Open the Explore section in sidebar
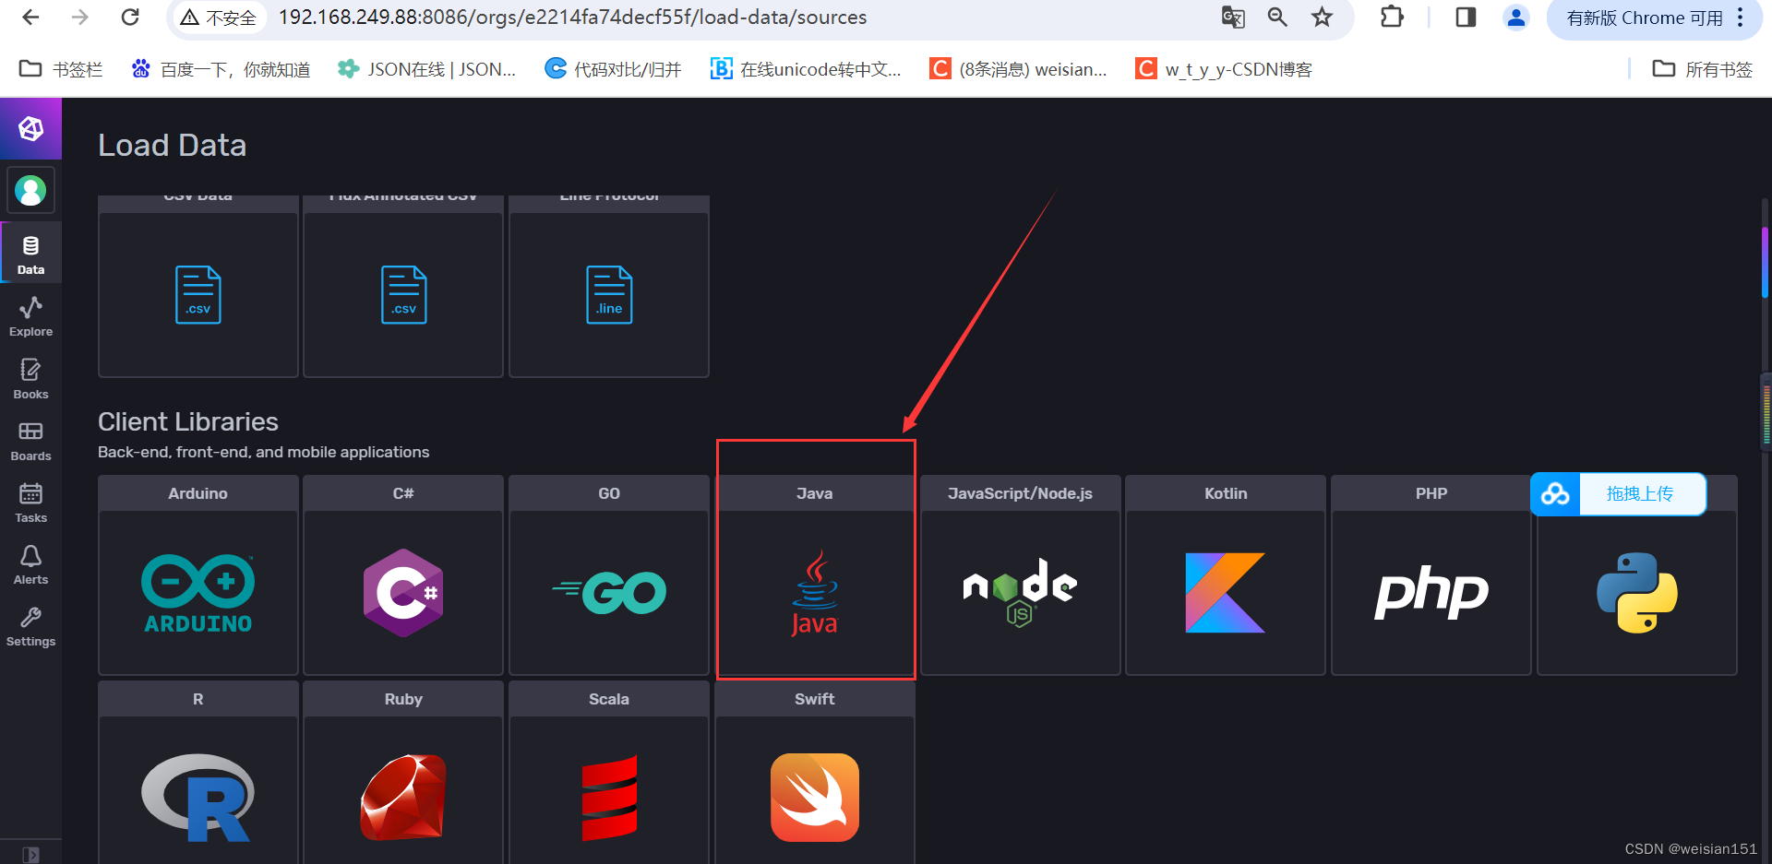Image resolution: width=1772 pixels, height=864 pixels. click(x=30, y=316)
